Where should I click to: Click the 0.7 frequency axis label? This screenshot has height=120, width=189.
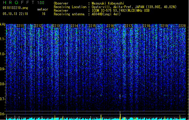[x=3, y=99]
